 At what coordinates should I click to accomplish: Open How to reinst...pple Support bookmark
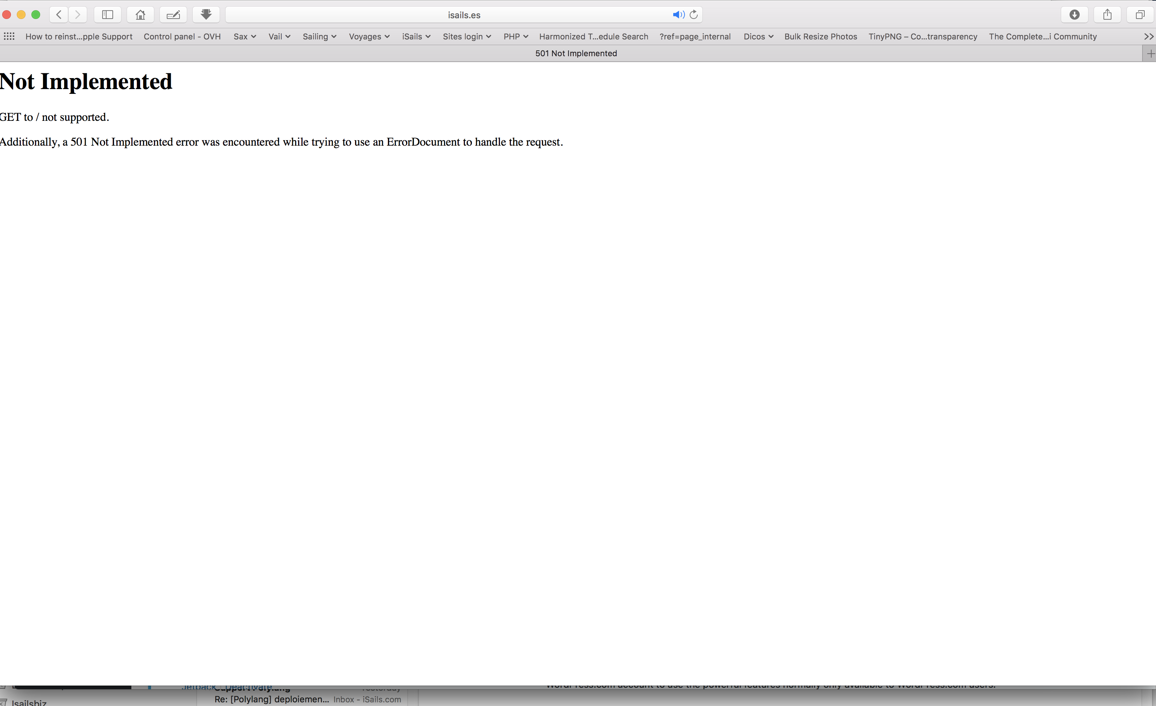pos(79,37)
